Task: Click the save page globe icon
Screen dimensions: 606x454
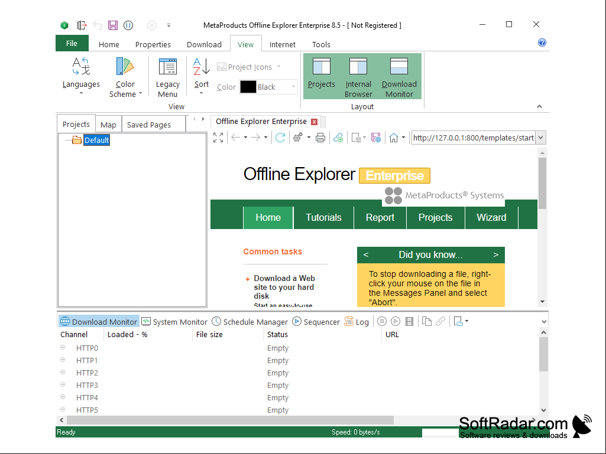Action: click(376, 138)
